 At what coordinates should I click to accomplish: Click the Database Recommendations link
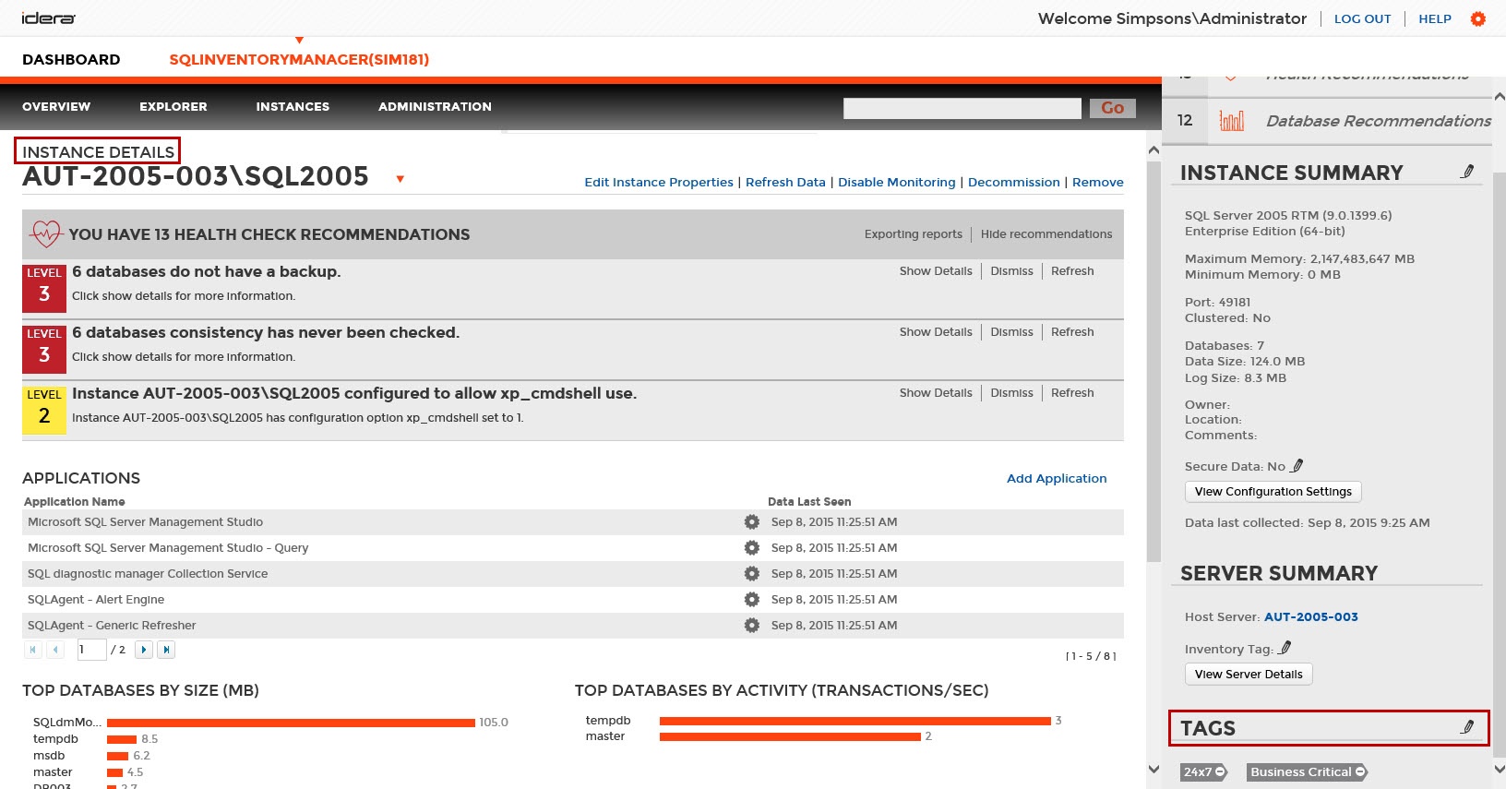pos(1379,121)
